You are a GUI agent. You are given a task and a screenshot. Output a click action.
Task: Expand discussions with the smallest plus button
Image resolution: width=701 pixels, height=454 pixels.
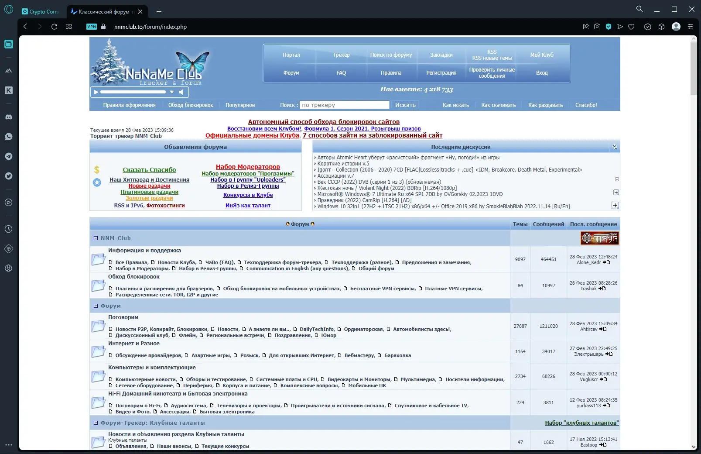[617, 179]
